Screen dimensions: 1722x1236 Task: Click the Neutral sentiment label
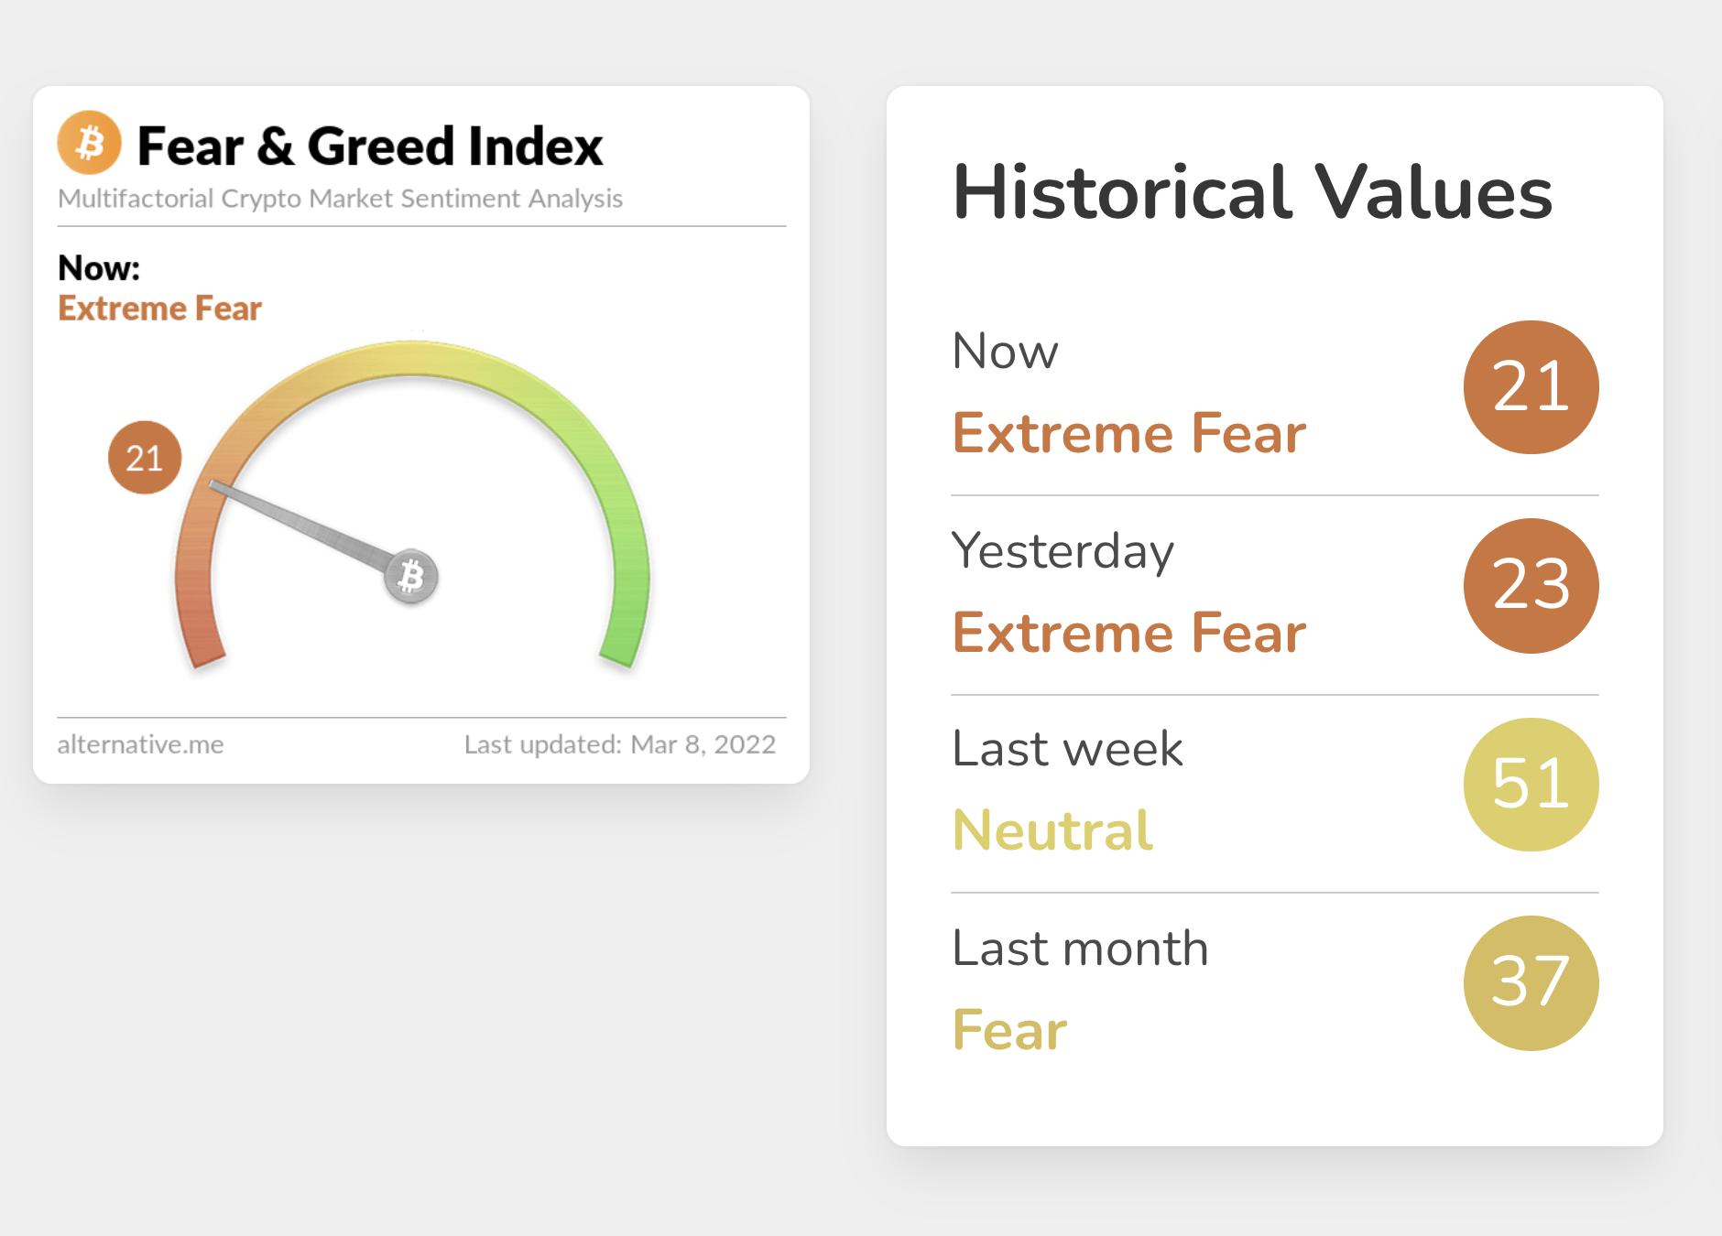pyautogui.click(x=1052, y=830)
